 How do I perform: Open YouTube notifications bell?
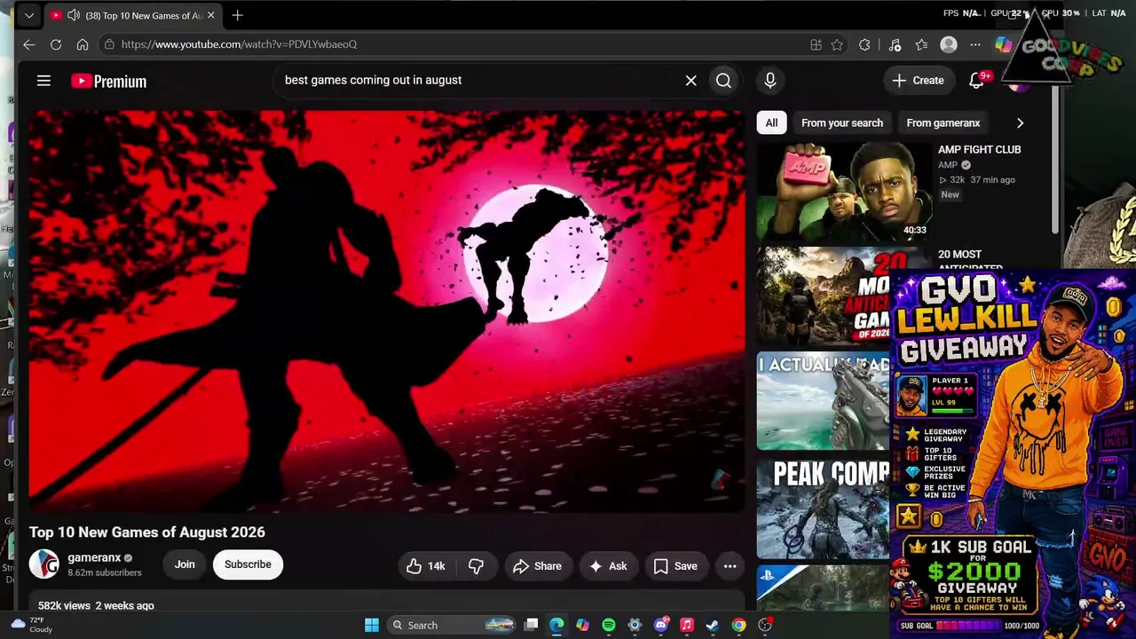976,81
